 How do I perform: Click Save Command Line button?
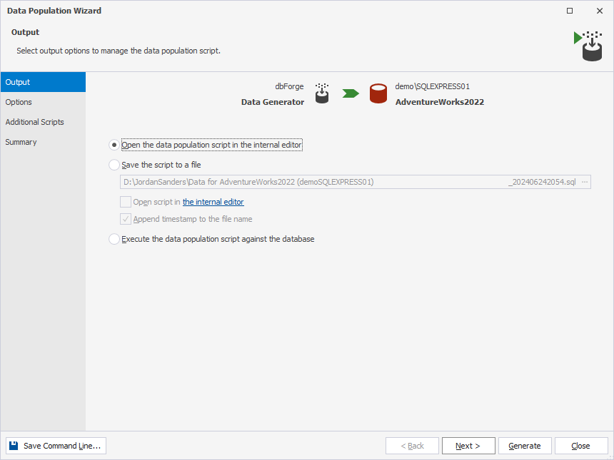[x=56, y=446]
